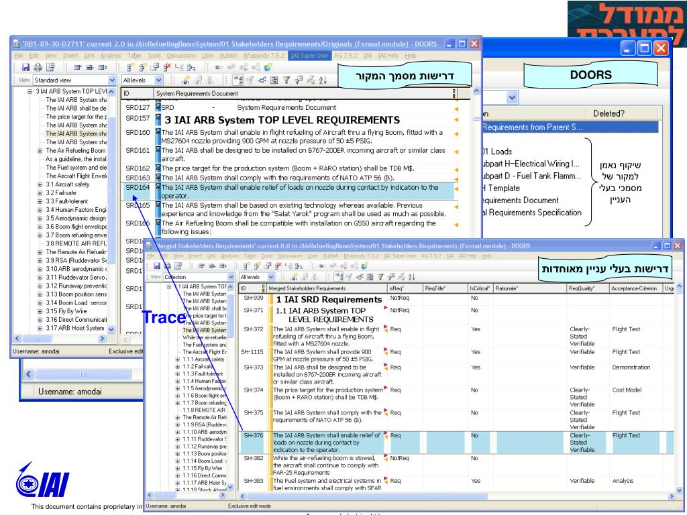687x515 pixels.
Task: Click the red X delete icon in Merged Stakeholders toolbar
Action: [278, 266]
